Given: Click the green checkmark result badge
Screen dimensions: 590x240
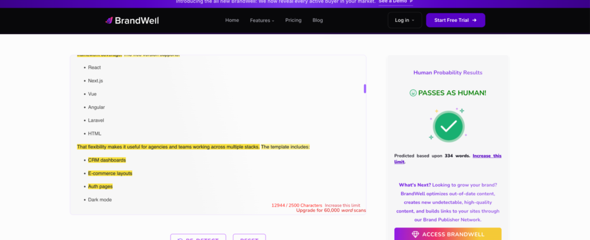Looking at the screenshot, I should tap(448, 126).
